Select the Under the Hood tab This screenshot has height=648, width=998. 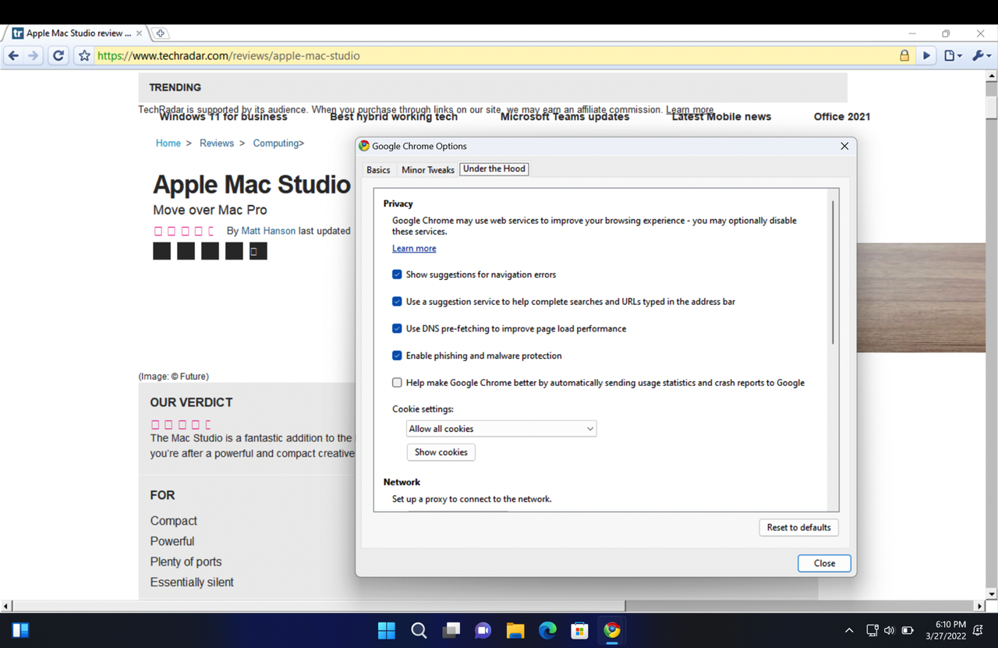pyautogui.click(x=494, y=168)
